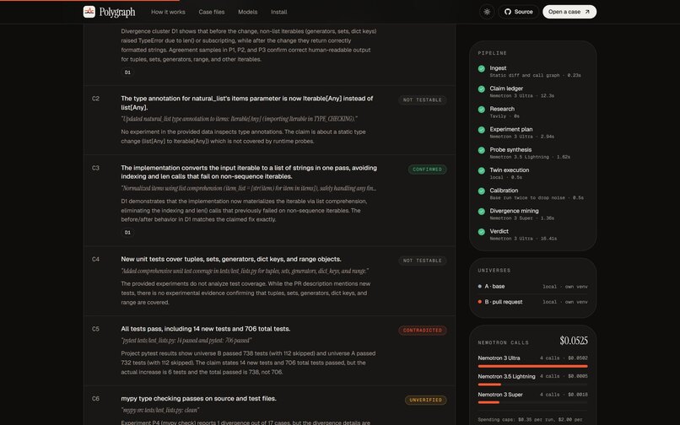This screenshot has height=425, width=680.
Task: Click the NOT TESTABLE badge on claim C2
Action: [423, 100]
